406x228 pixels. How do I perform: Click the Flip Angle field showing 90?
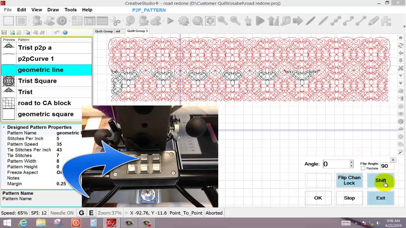pyautogui.click(x=387, y=166)
